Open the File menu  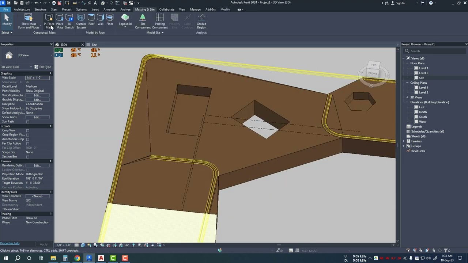(x=5, y=9)
